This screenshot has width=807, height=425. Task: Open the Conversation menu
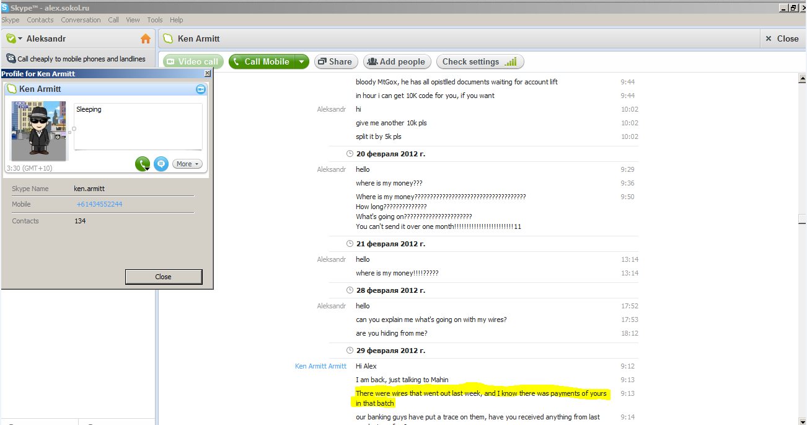coord(81,20)
